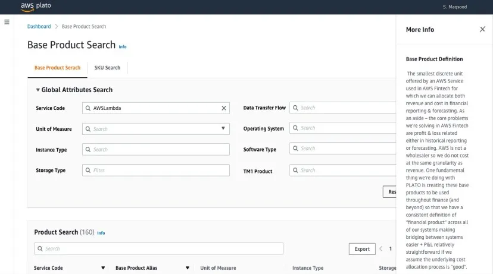Click the Operating System magnifier icon
Viewport: 493px width, 274px height.
[x=295, y=128]
